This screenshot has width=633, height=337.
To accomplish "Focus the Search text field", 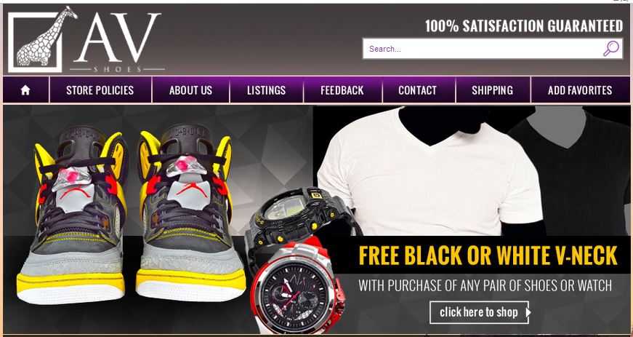I will point(483,49).
